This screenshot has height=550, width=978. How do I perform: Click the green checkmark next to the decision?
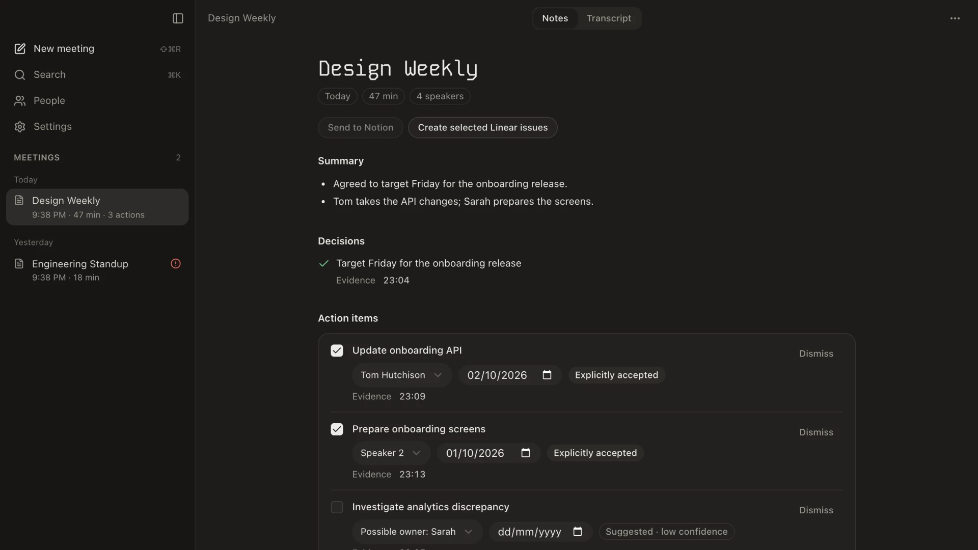click(x=324, y=263)
